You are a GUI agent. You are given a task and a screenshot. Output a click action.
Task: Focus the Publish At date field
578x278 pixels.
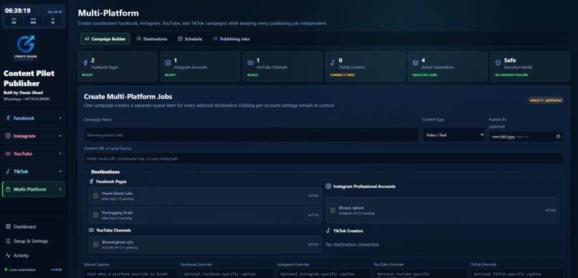(x=526, y=137)
